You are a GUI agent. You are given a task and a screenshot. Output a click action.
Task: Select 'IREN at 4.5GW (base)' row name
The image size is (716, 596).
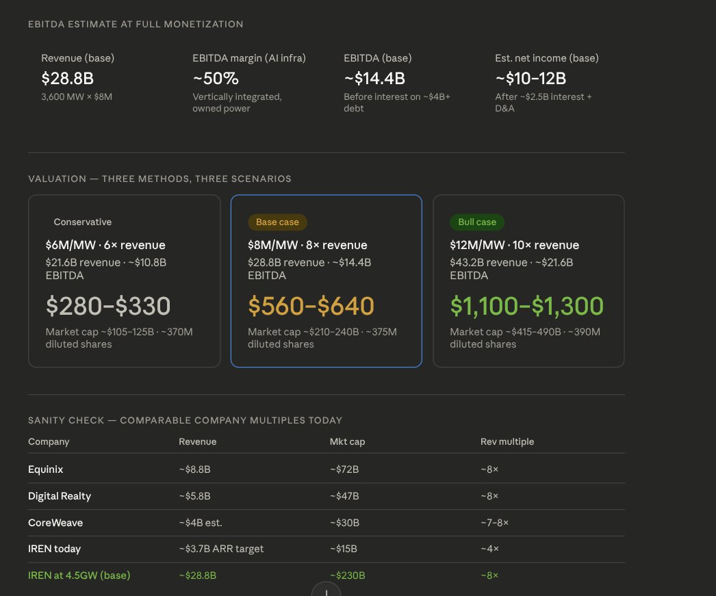pyautogui.click(x=79, y=575)
